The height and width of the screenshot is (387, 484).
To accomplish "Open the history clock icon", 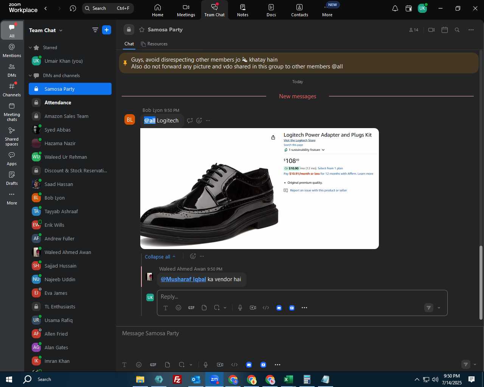I will 73,8.
